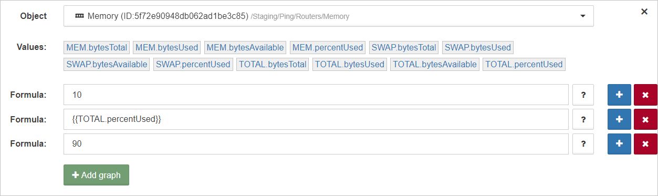Close the graph panel with the X
The image size is (658, 196).
coord(644,12)
